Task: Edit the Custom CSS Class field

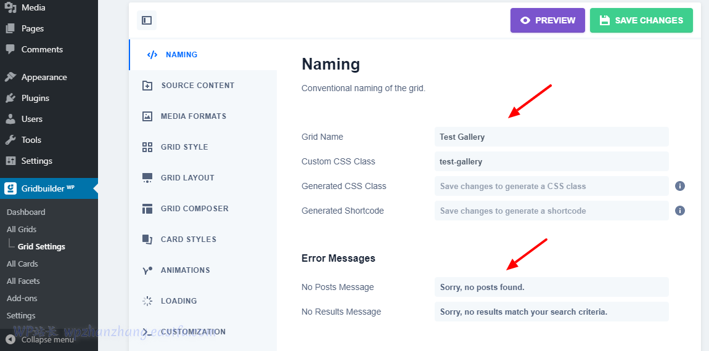Action: click(551, 161)
